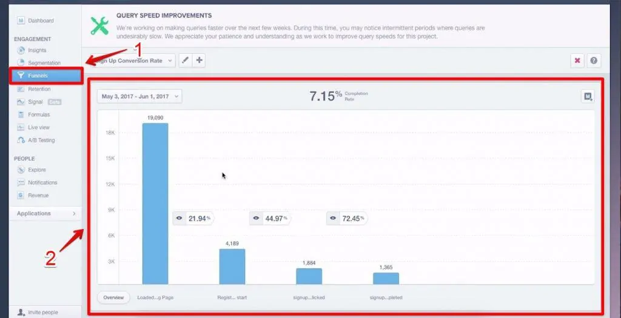Toggle the 72.45% eye conversion badge

[x=347, y=218]
